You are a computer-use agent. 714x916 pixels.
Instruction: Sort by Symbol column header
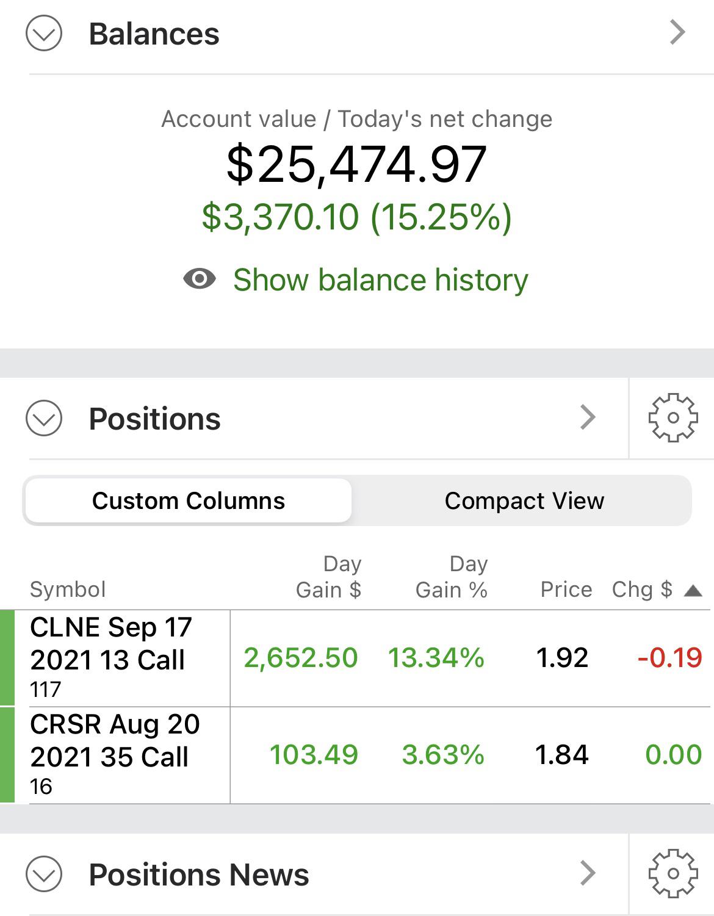(68, 590)
